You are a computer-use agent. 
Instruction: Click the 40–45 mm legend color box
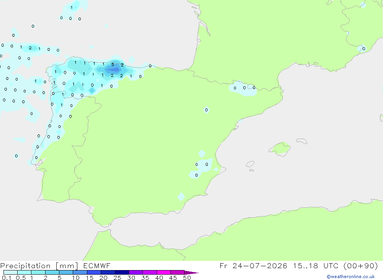[x=164, y=272]
